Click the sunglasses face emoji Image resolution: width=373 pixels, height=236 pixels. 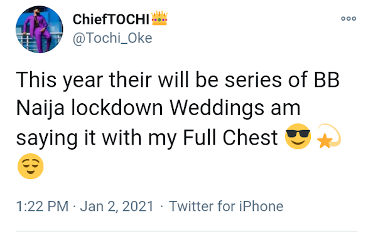coord(298,136)
